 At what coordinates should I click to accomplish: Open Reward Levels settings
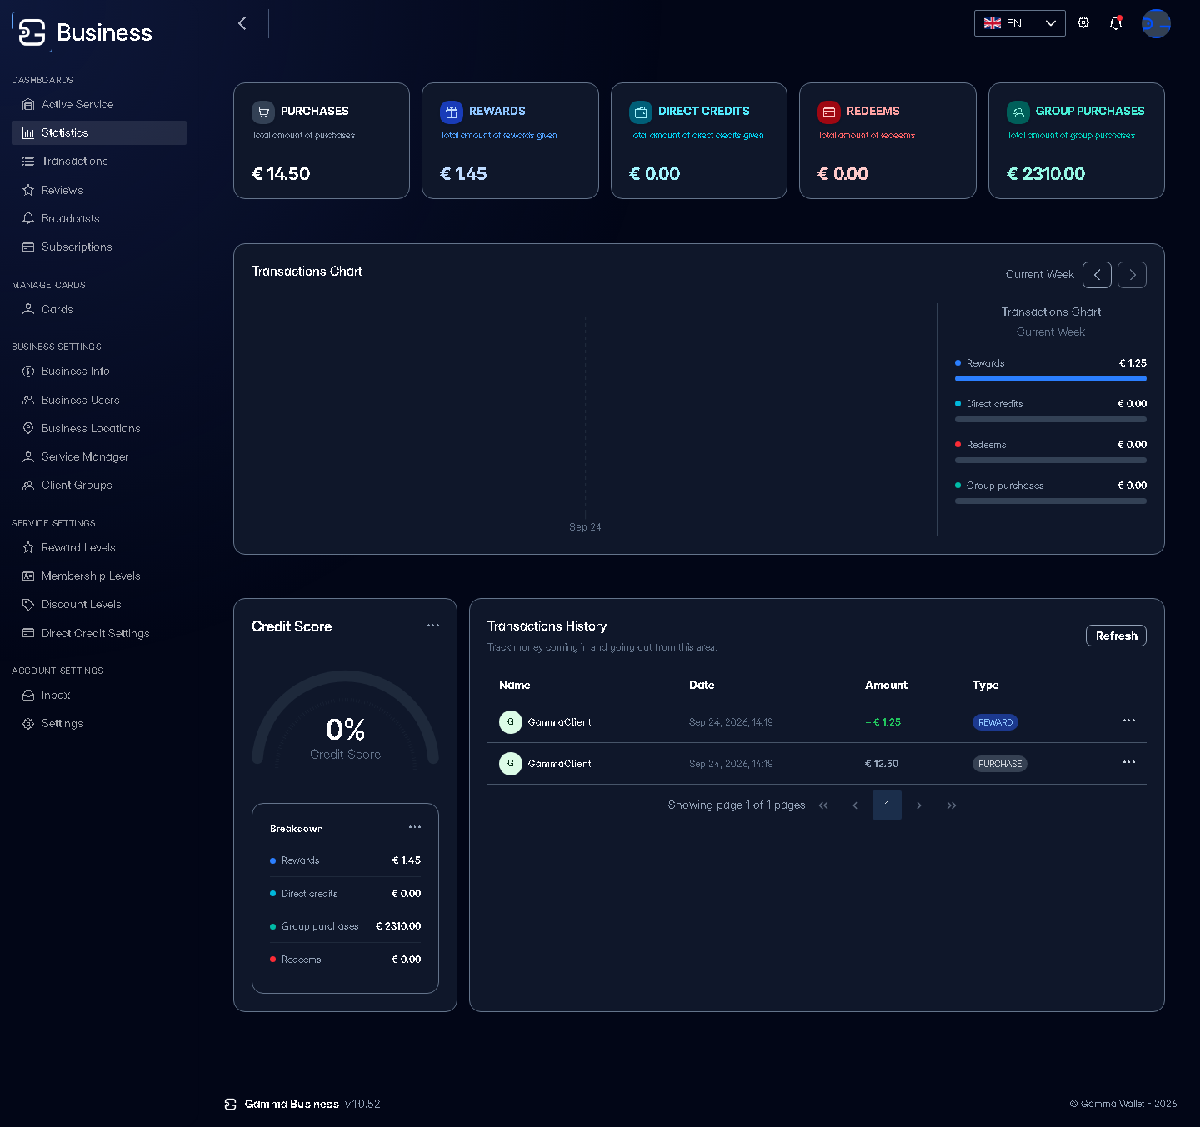coord(99,547)
